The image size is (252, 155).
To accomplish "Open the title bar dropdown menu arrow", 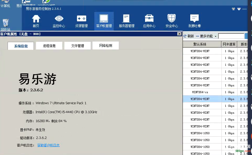I will (x=239, y=9).
